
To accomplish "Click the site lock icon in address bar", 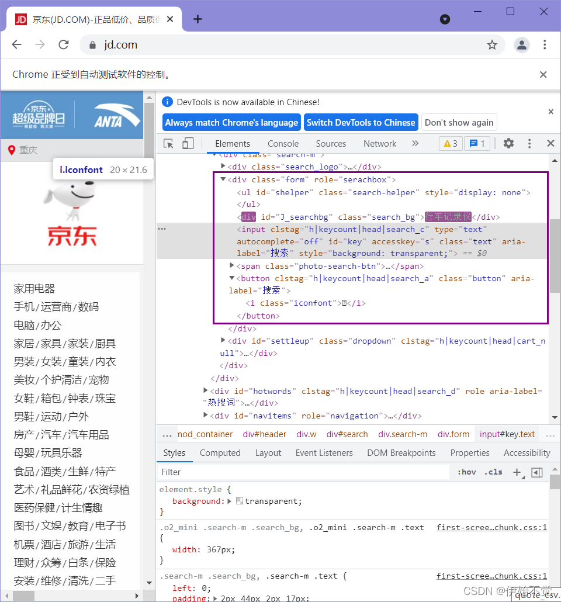I will click(x=92, y=45).
